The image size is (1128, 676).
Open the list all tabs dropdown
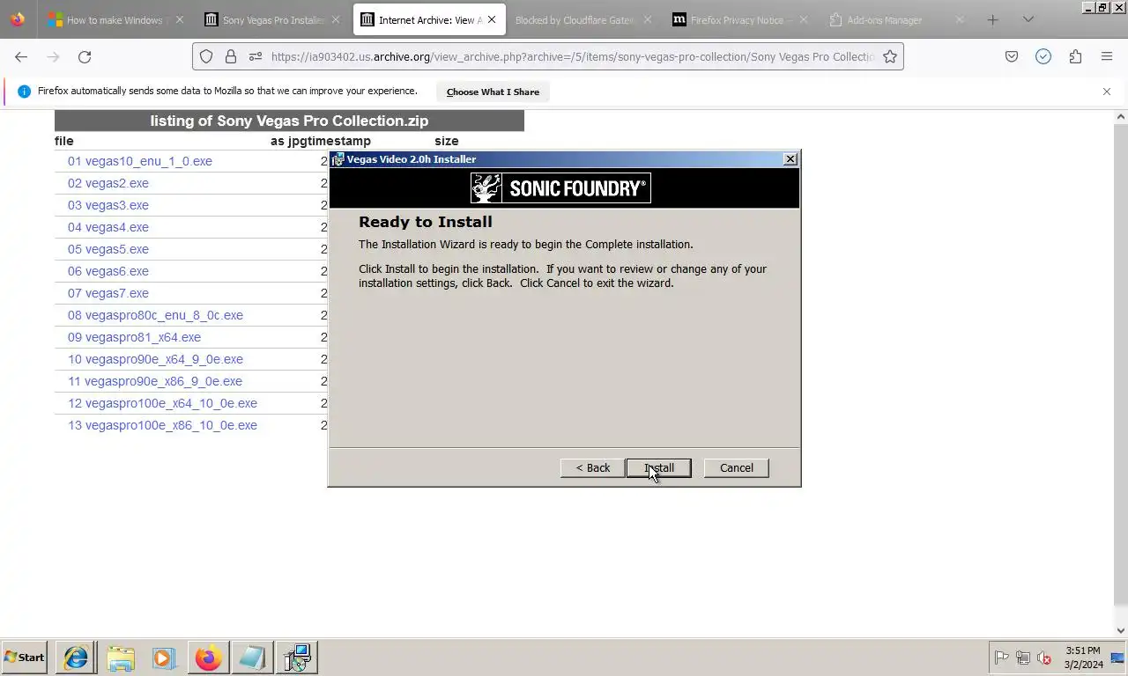(x=1028, y=19)
